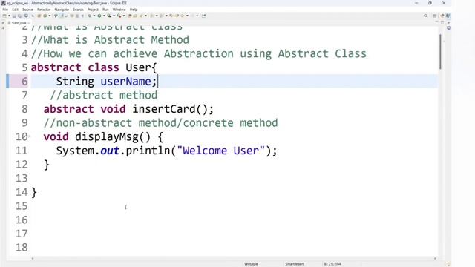Switch to the Java perspective icon

pos(448,16)
